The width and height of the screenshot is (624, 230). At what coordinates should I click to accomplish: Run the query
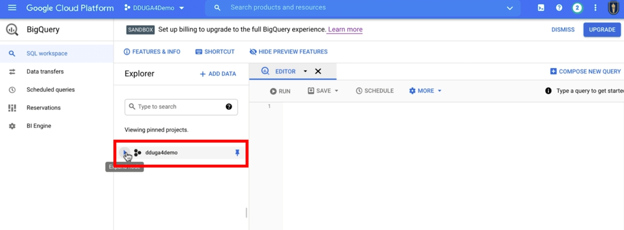(x=280, y=91)
